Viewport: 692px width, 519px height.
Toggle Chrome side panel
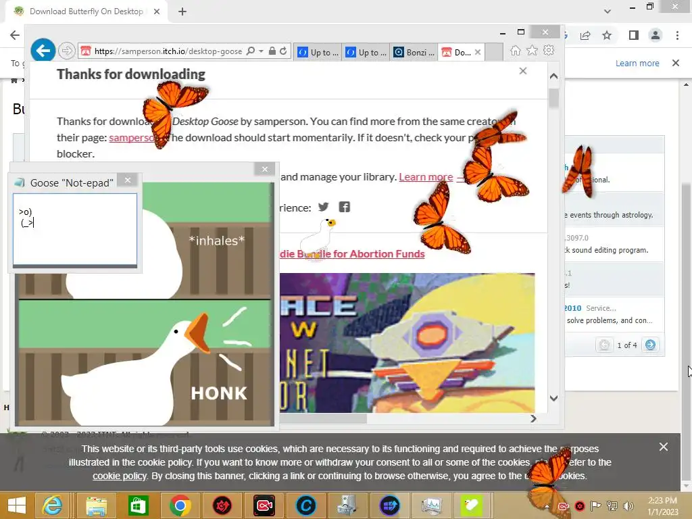click(x=634, y=35)
